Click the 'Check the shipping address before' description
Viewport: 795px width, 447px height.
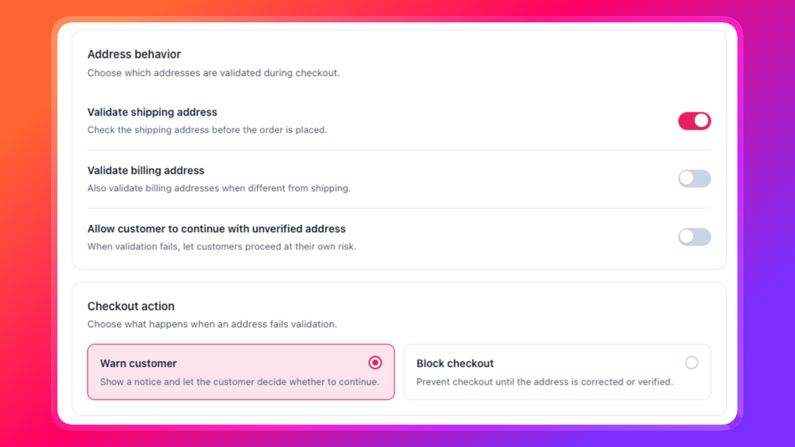coord(207,130)
